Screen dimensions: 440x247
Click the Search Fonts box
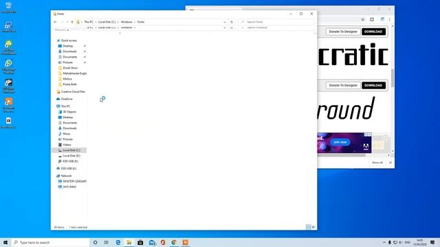276,22
